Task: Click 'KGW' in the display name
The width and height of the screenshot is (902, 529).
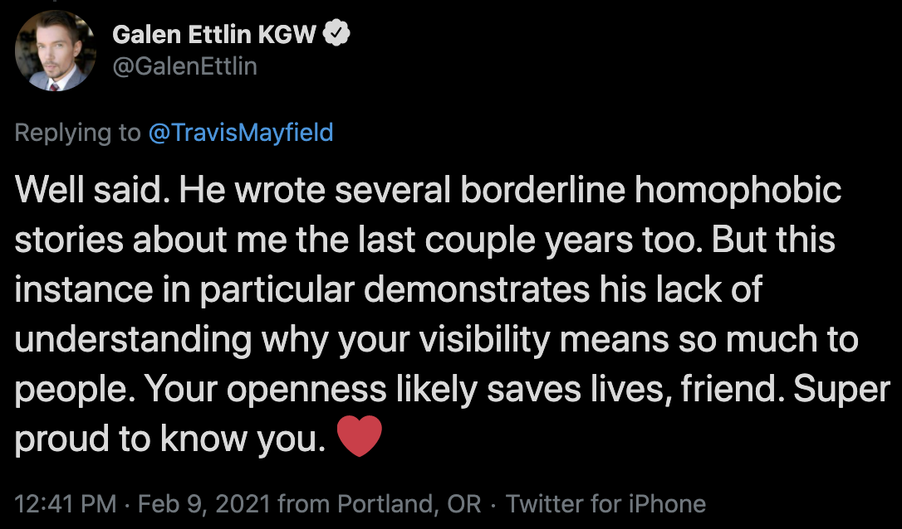Action: pos(287,35)
